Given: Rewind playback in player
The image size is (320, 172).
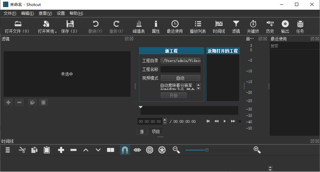Looking at the screenshot, I should (x=216, y=121).
